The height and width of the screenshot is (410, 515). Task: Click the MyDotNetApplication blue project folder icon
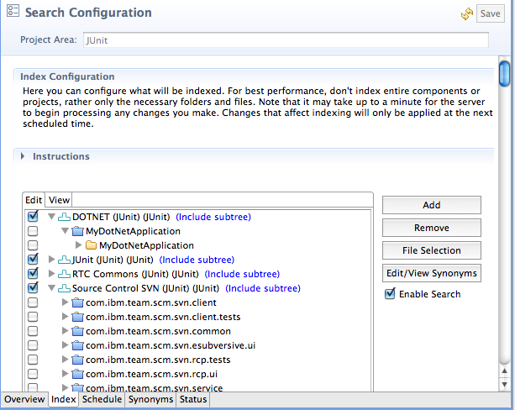coord(77,231)
